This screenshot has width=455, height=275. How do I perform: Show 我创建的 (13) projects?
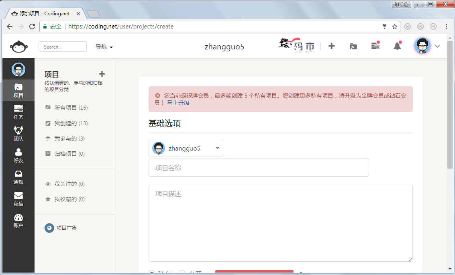tap(71, 123)
